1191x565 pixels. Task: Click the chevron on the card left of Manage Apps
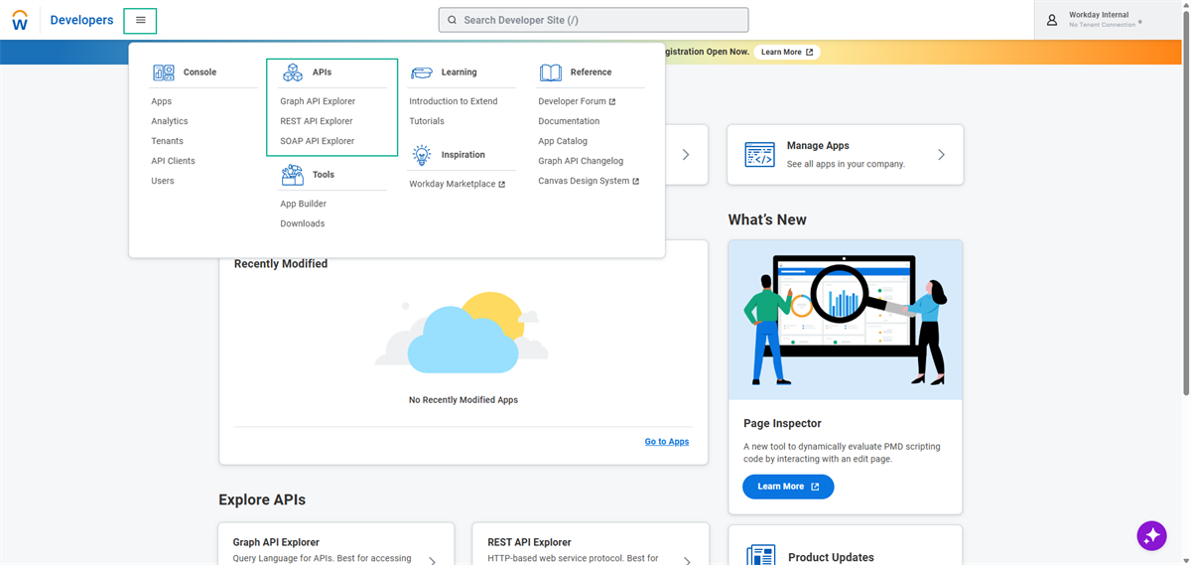(686, 155)
